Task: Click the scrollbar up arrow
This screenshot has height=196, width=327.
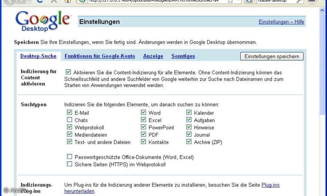Action: click(322, 11)
